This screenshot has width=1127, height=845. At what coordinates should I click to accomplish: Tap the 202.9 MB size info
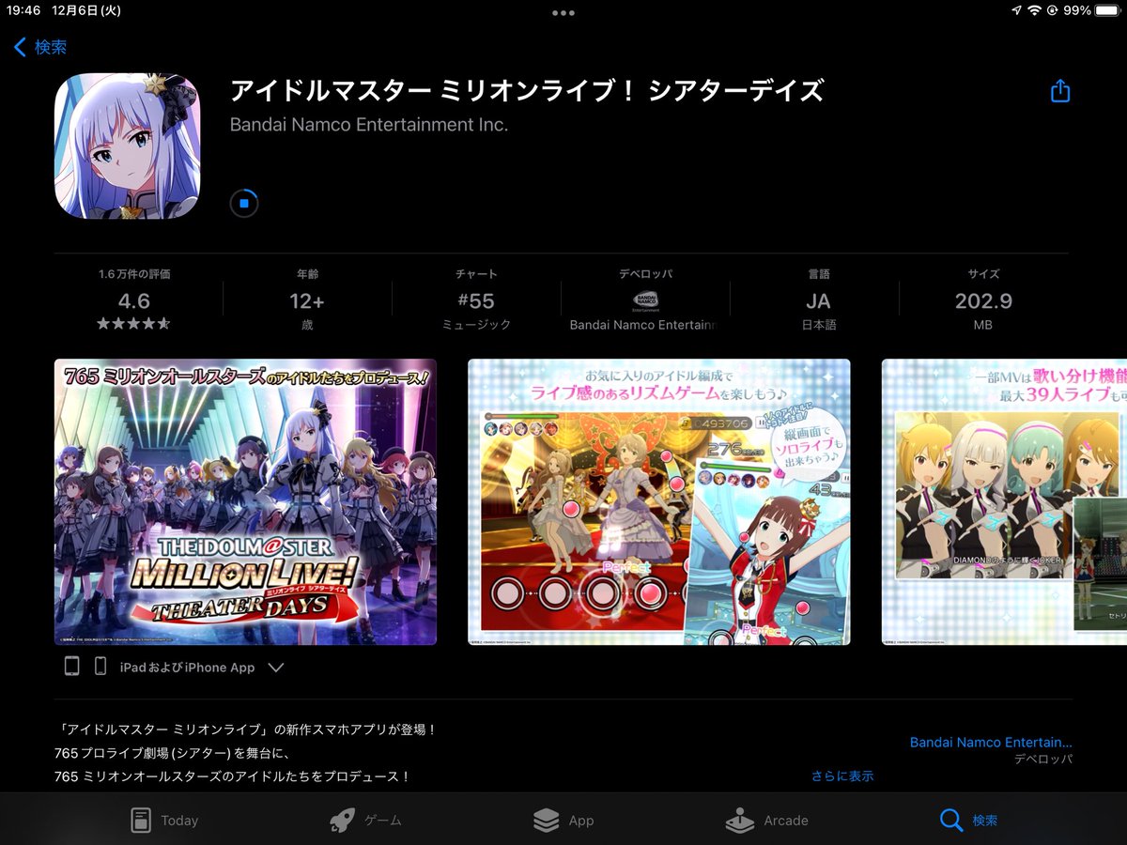(x=983, y=300)
